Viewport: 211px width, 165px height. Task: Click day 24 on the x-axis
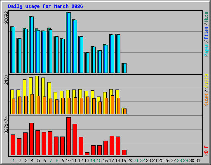click(x=155, y=160)
